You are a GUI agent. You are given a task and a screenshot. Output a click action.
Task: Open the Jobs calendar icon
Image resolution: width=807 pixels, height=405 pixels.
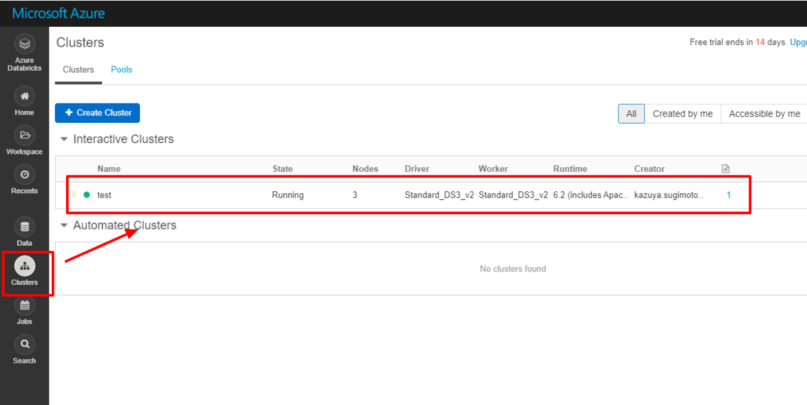[x=25, y=305]
